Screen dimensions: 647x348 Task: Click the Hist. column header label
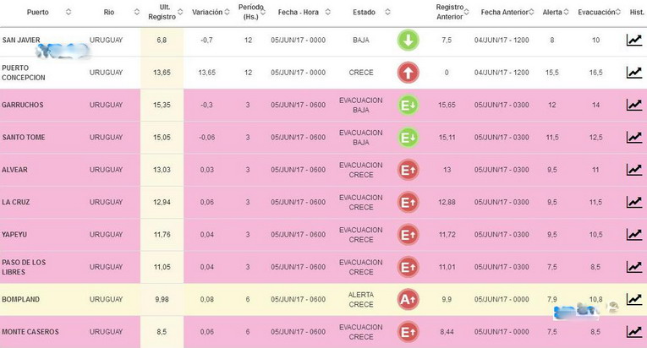tap(637, 13)
